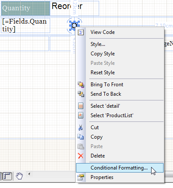The image size is (173, 188).
Task: Select the [=Fields.Quantity] textbox
Action: point(25,25)
